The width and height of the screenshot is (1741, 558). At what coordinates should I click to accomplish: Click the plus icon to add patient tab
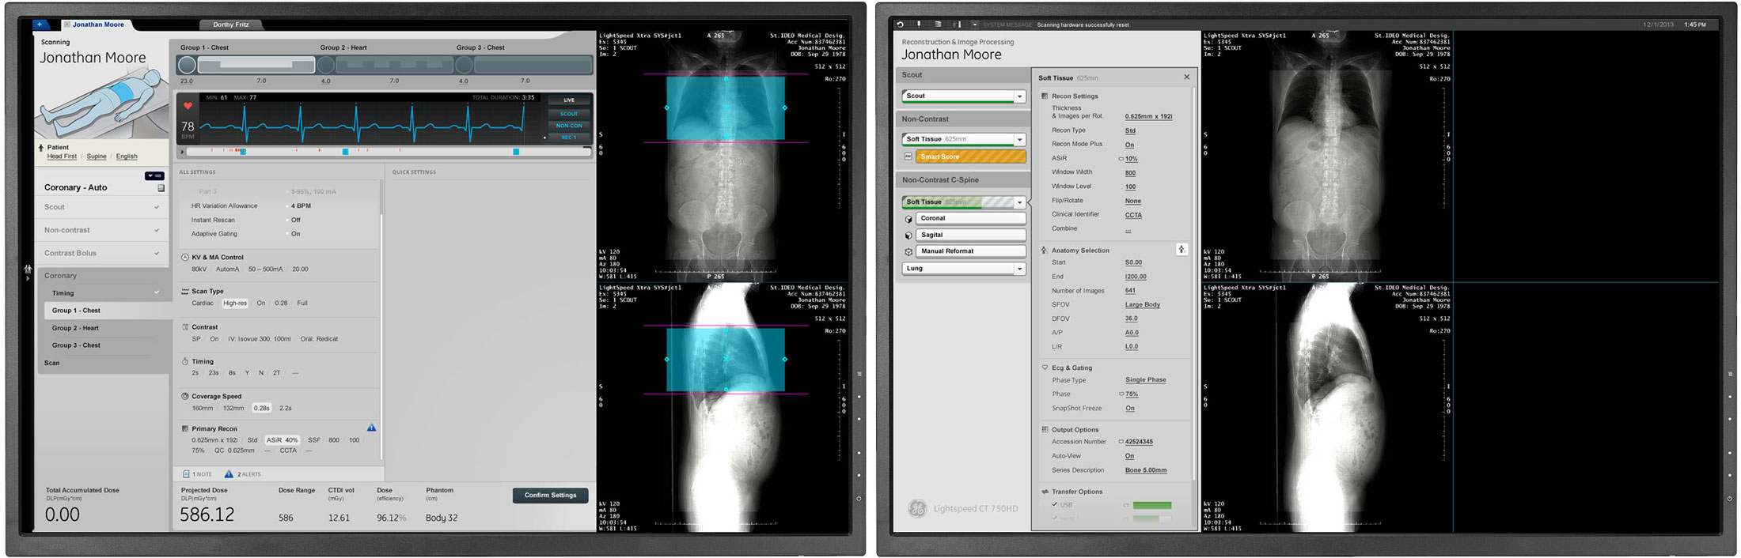pos(40,25)
